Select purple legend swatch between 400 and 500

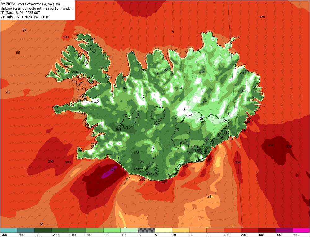(x=284, y=230)
